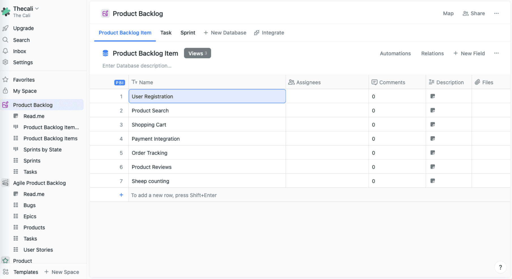Viewport: 512px width, 279px height.
Task: Open the Product Backlog app icon
Action: click(x=5, y=105)
